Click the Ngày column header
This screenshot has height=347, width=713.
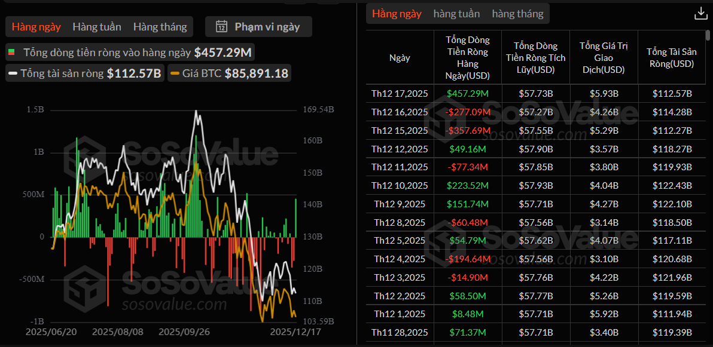pos(400,58)
